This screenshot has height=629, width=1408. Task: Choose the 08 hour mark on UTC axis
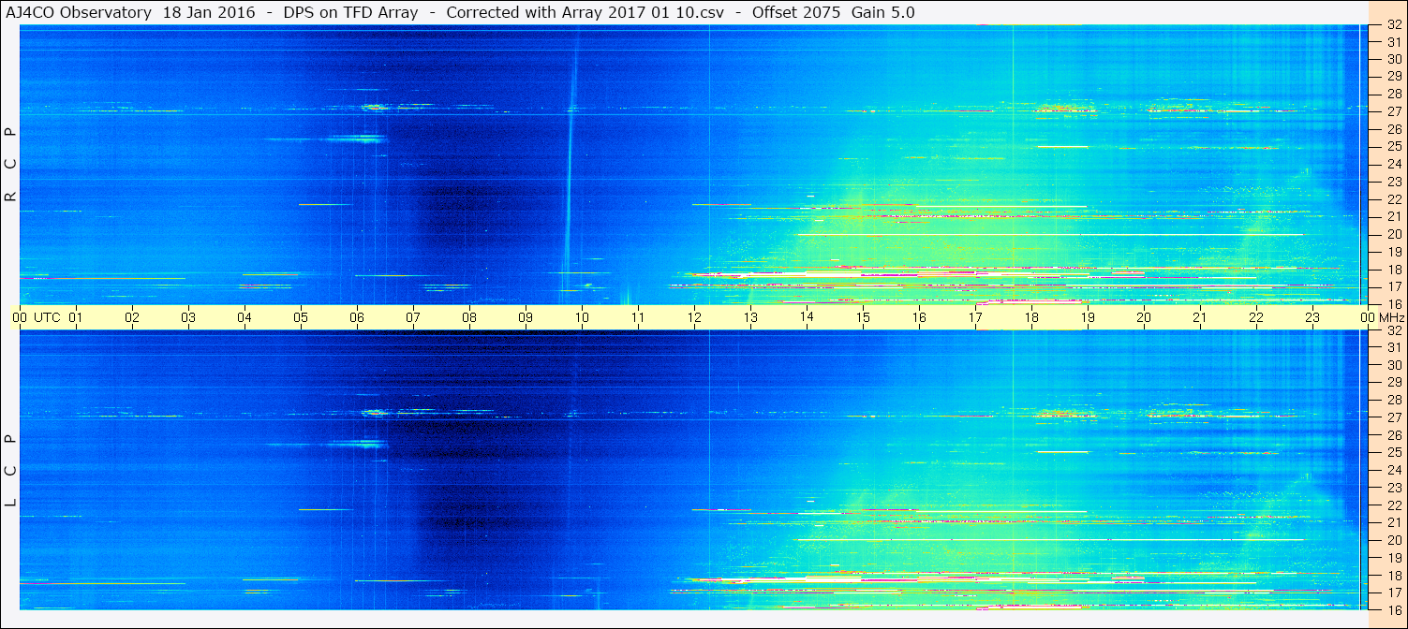click(x=469, y=317)
